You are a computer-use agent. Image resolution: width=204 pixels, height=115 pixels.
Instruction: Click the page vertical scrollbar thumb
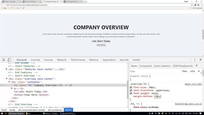(x=203, y=34)
